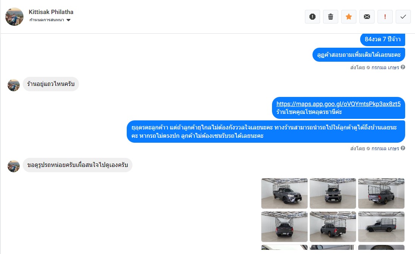Screen dimensions: 415x254
Task: Open the front-view truck photo thumbnail
Action: (333, 193)
